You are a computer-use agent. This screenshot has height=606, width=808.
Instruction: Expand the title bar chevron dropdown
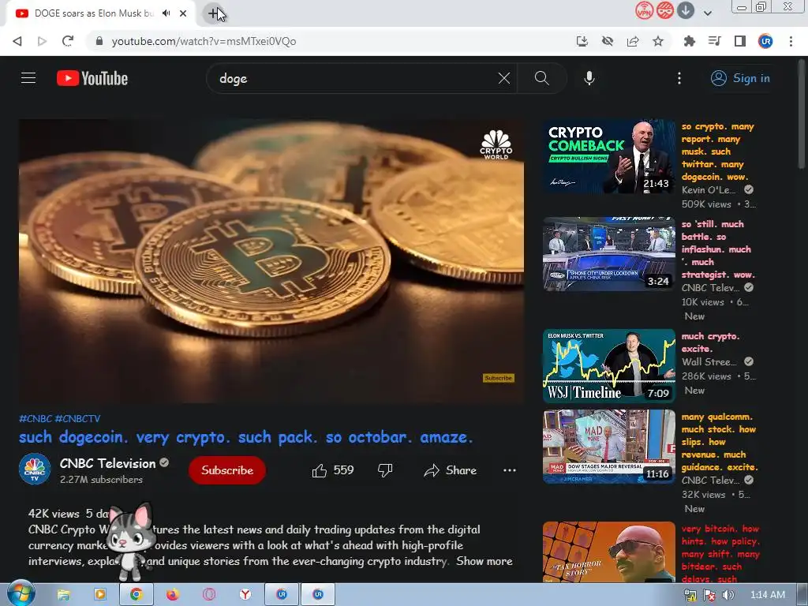tap(708, 13)
